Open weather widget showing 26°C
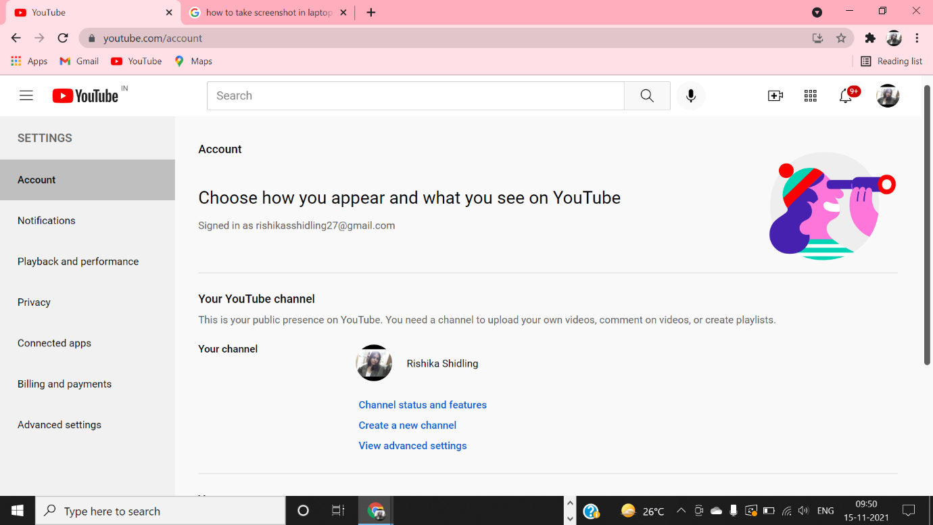 pyautogui.click(x=642, y=511)
